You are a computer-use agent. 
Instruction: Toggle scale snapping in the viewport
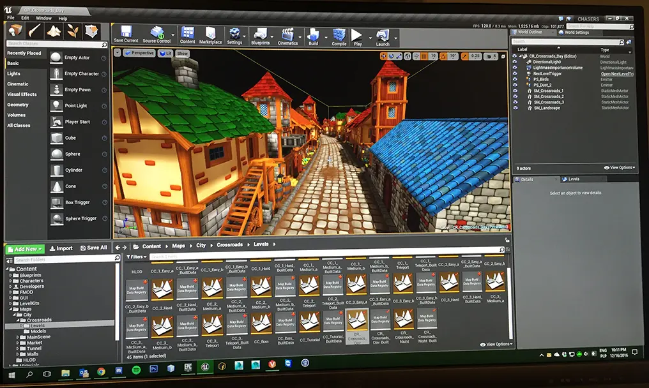[x=465, y=56]
